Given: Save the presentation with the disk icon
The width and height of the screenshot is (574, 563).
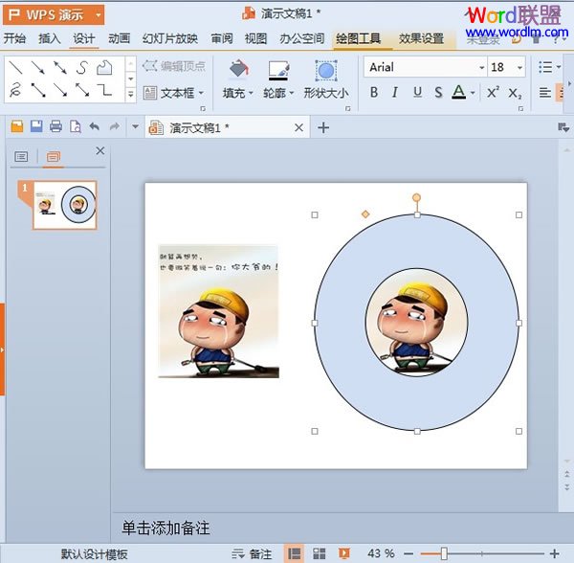Looking at the screenshot, I should click(36, 126).
